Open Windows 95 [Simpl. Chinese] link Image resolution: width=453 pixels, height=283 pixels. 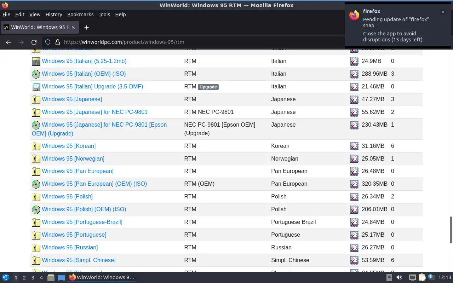[79, 260]
